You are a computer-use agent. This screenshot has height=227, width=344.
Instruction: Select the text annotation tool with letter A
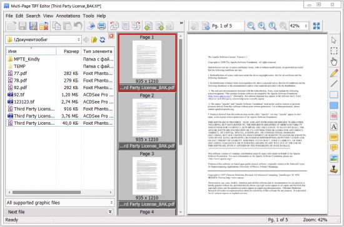click(x=334, y=127)
